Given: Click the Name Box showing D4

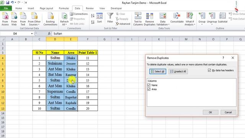Looking at the screenshot, I should coord(15,33).
